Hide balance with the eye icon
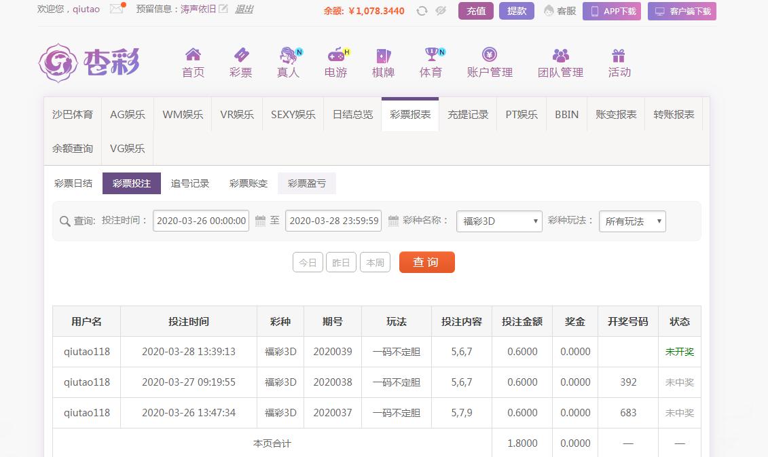 point(441,11)
